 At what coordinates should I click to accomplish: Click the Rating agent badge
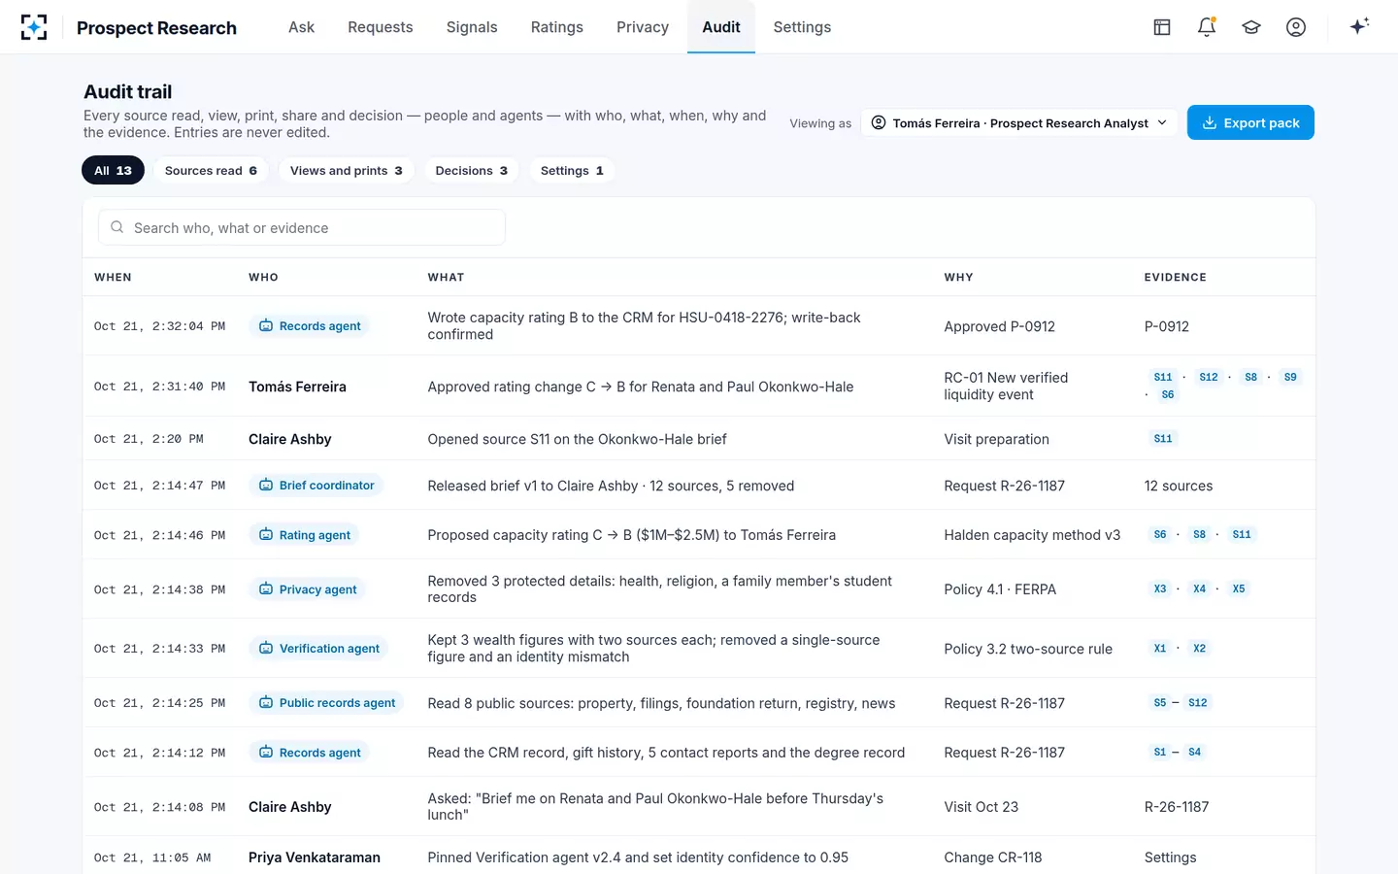pyautogui.click(x=305, y=535)
